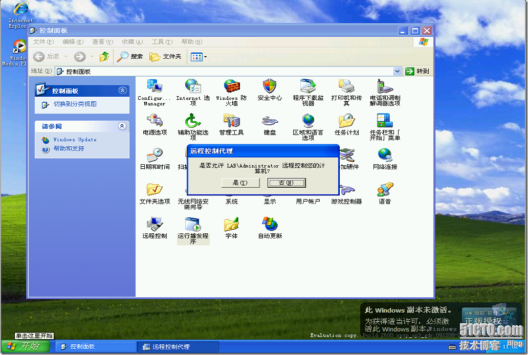The width and height of the screenshot is (528, 355).
Task: Open the 编辑(E) menu
Action: pyautogui.click(x=73, y=42)
